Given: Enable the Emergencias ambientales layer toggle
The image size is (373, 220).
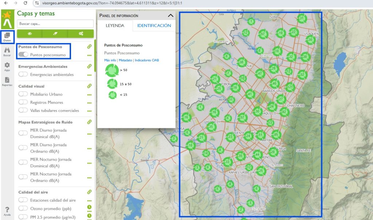Looking at the screenshot, I should tap(23, 74).
